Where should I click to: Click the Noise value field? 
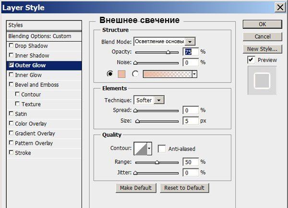pos(191,62)
